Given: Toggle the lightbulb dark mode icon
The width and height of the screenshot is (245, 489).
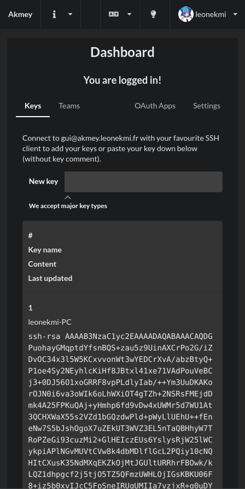Looking at the screenshot, I should coord(153,14).
